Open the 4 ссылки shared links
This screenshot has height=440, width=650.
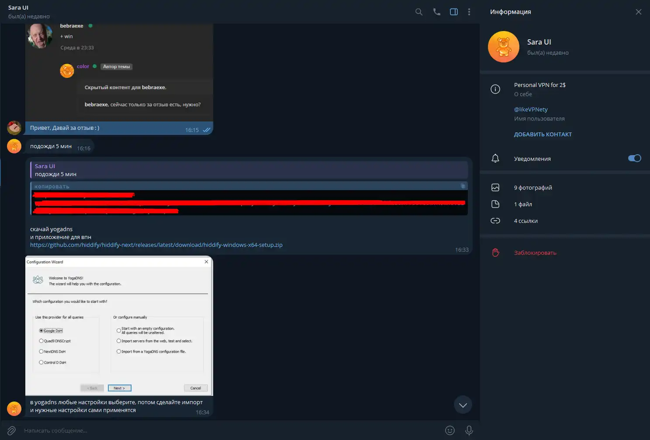pyautogui.click(x=526, y=221)
